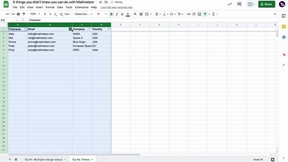Open zoom 100% dropdown
The height and width of the screenshot is (162, 288).
coord(35,14)
